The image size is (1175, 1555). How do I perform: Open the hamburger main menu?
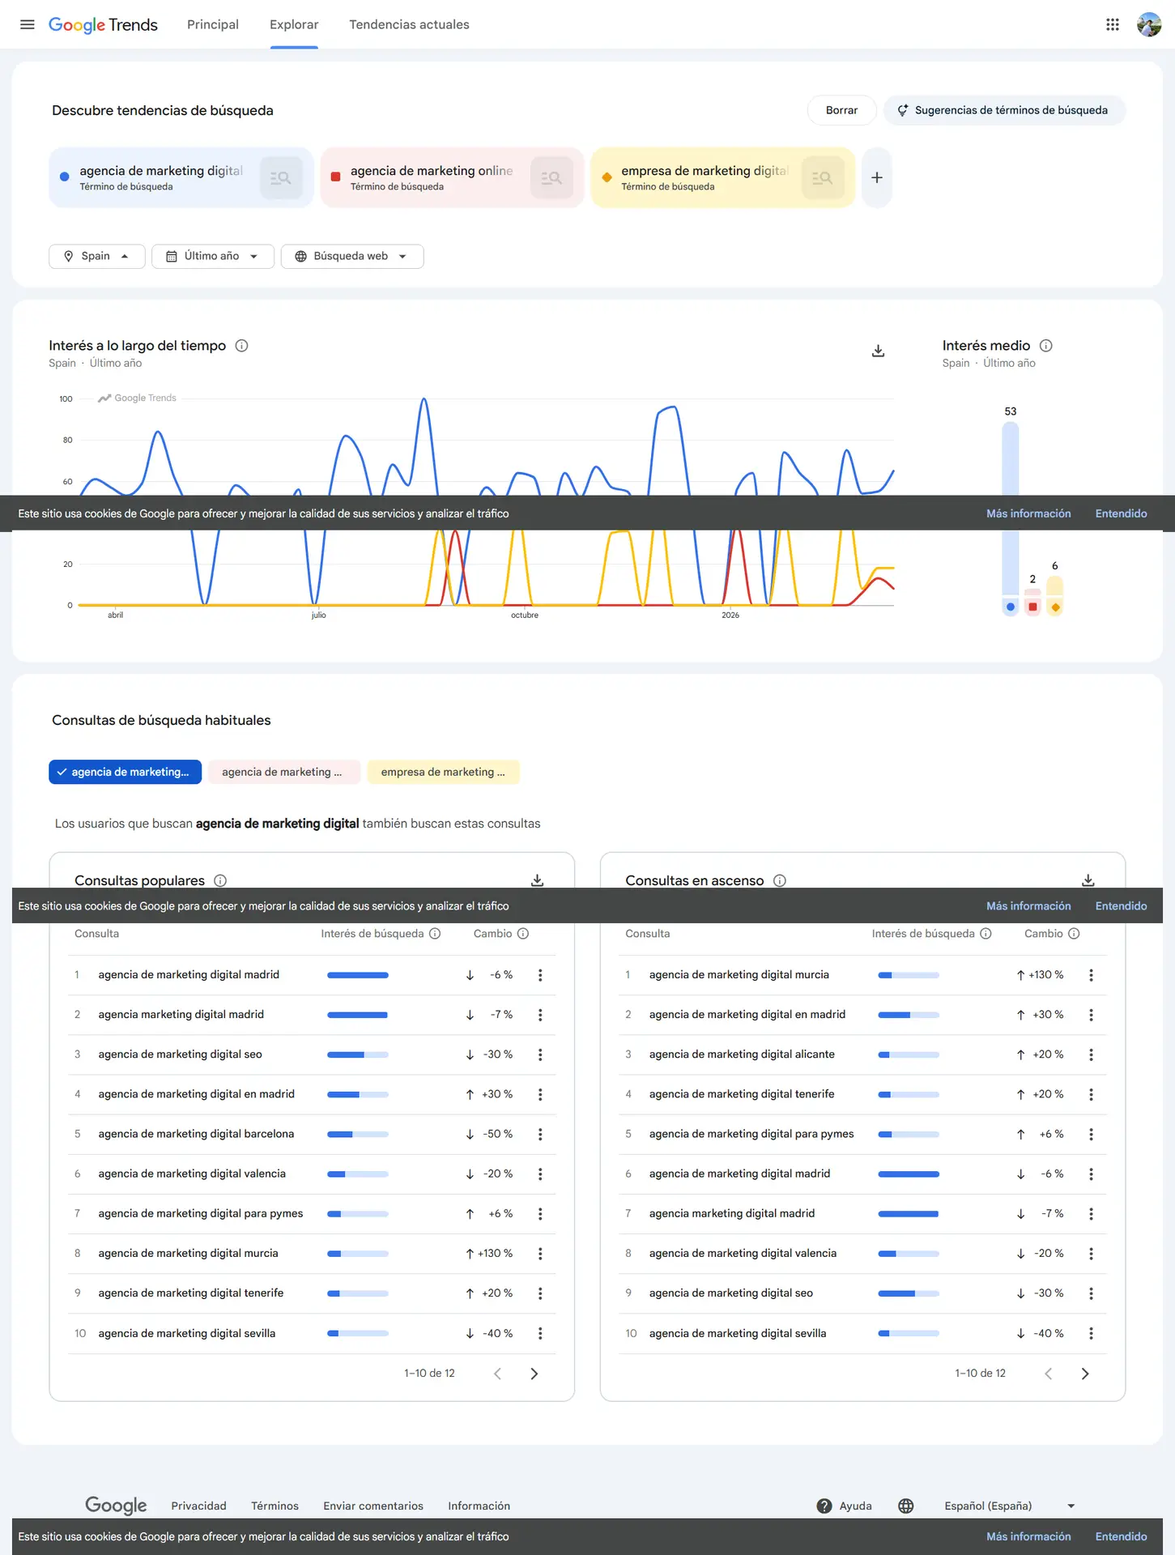pyautogui.click(x=27, y=24)
